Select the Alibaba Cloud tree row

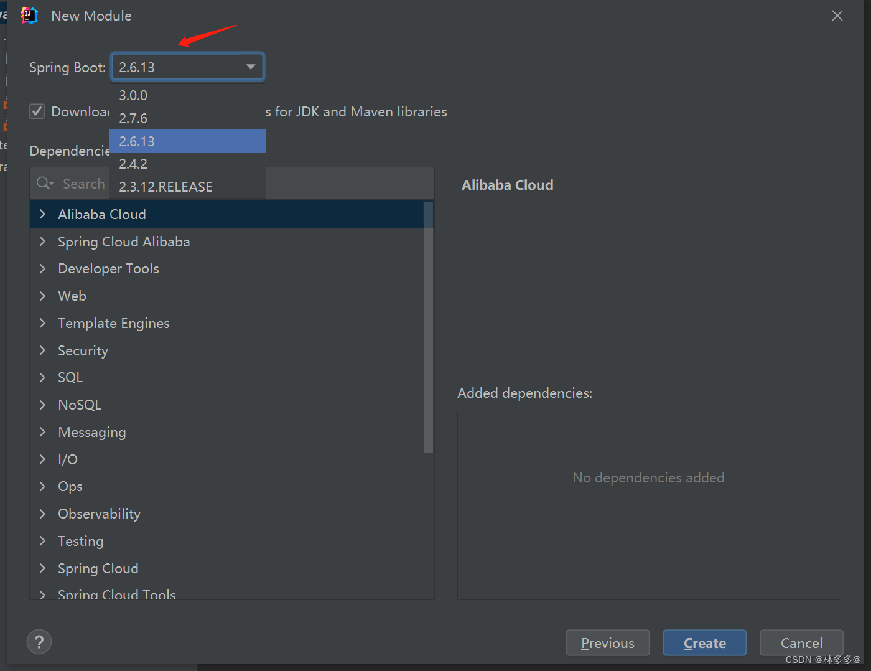tap(228, 214)
